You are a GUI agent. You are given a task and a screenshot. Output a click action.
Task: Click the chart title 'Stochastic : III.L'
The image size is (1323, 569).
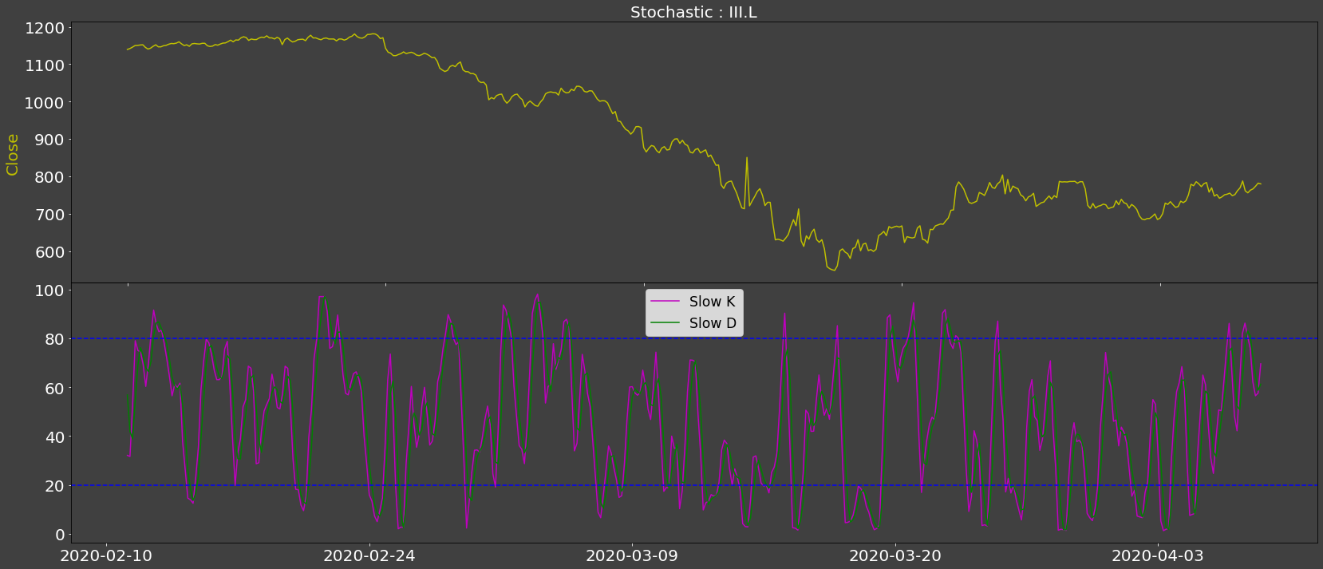pos(693,12)
